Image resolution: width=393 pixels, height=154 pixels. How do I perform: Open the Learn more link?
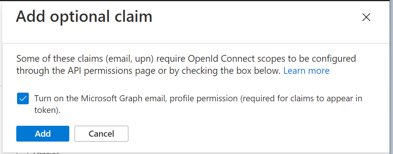pos(306,71)
